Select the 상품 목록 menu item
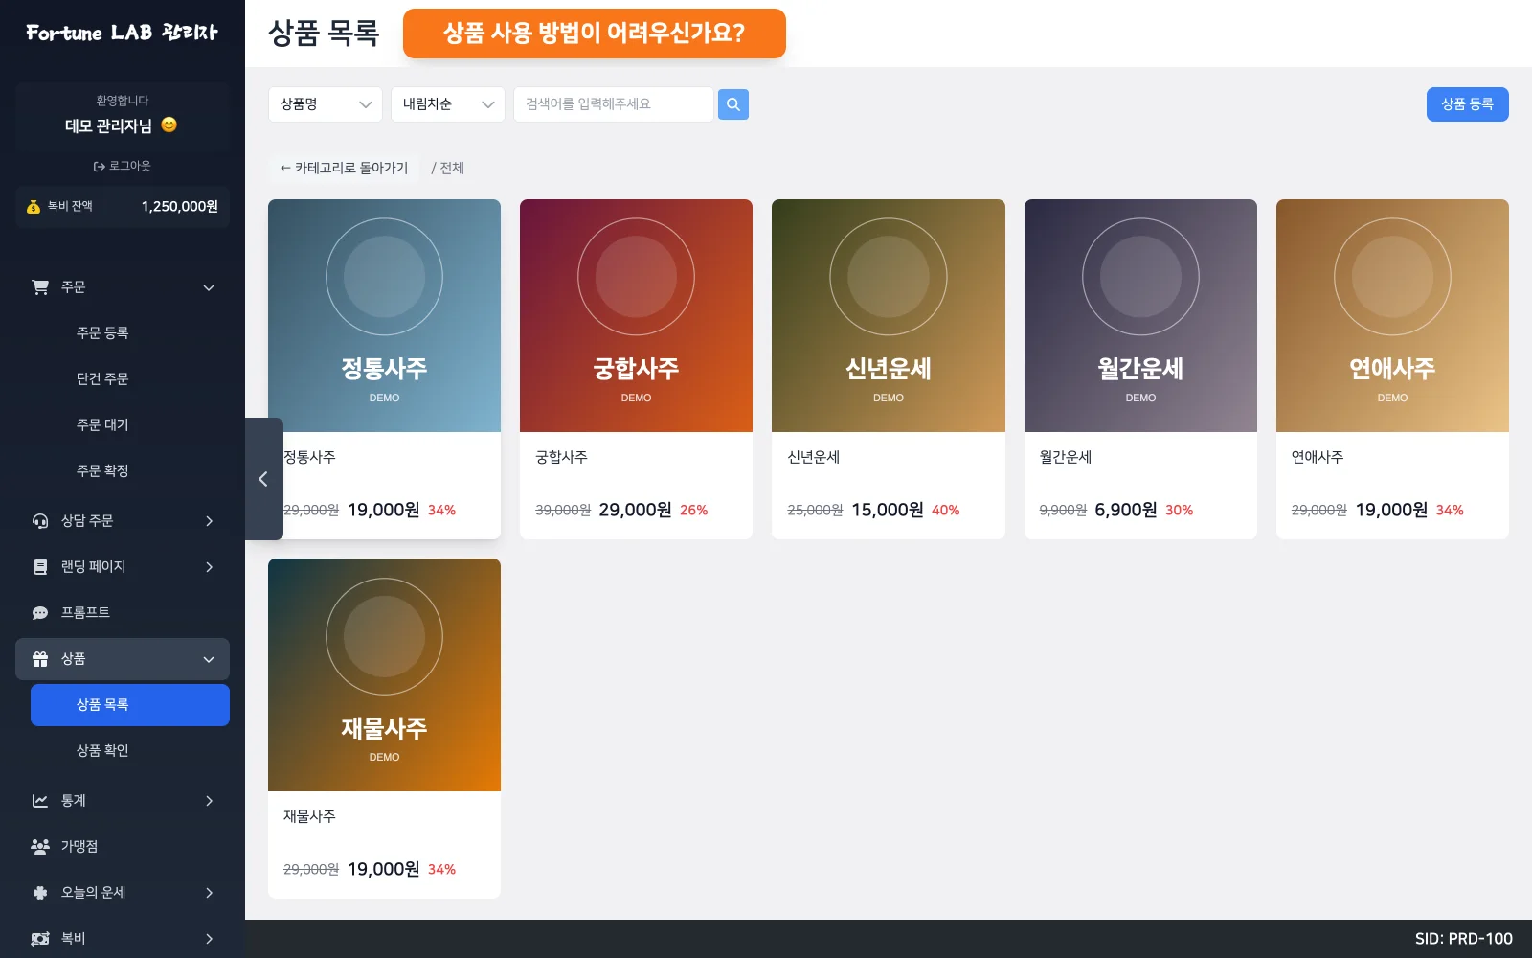 click(130, 705)
